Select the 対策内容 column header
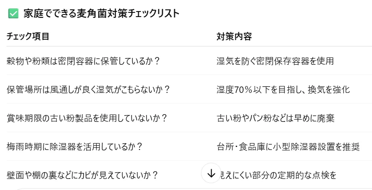This screenshot has height=190, width=372. coord(234,36)
